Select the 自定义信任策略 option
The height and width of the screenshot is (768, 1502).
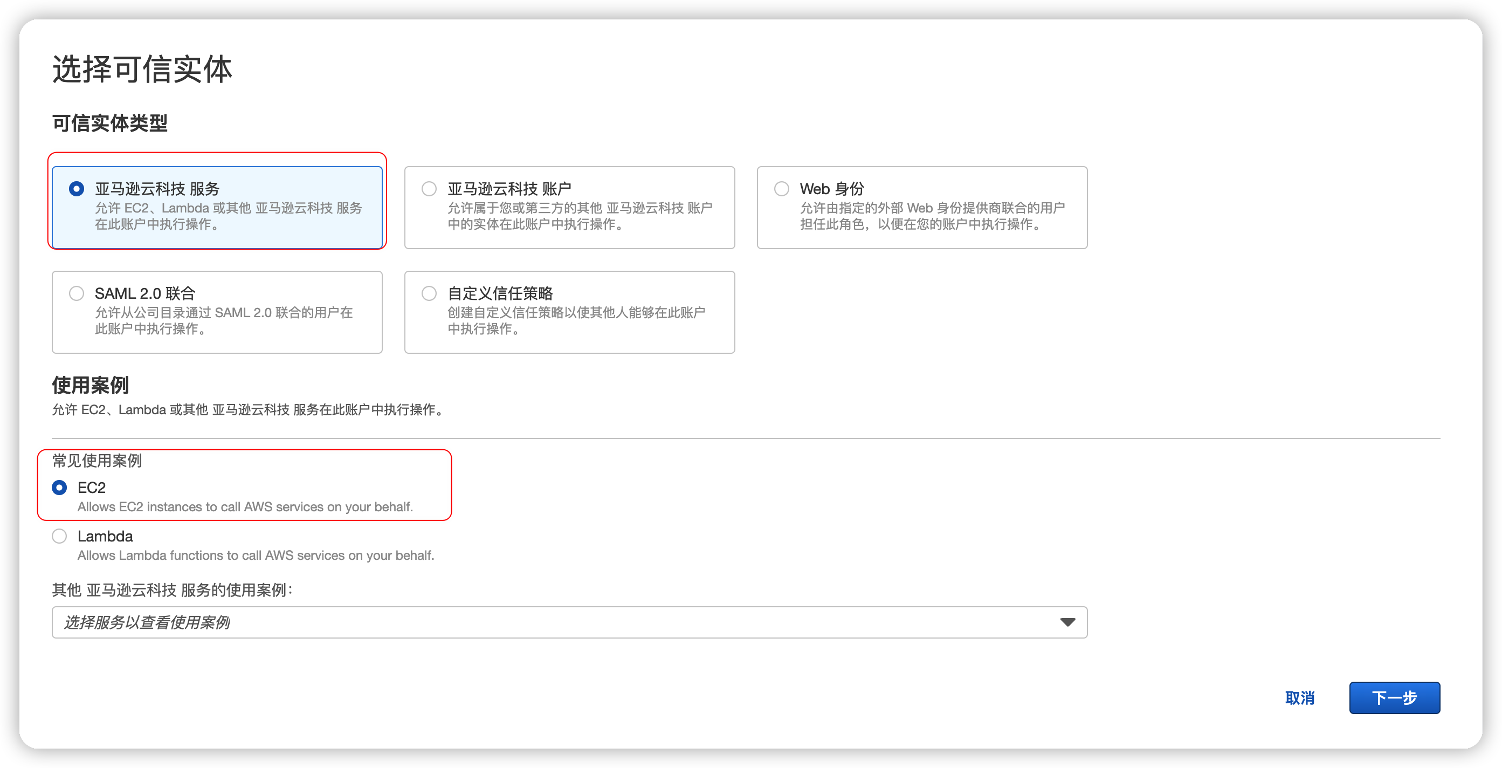point(429,293)
